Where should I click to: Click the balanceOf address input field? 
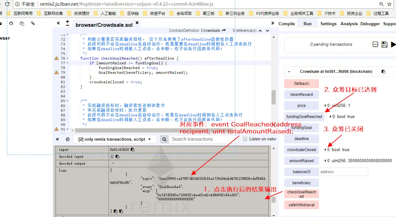coord(343,172)
